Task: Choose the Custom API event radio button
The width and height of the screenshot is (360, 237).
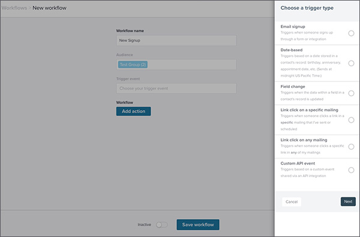Action: (351, 170)
